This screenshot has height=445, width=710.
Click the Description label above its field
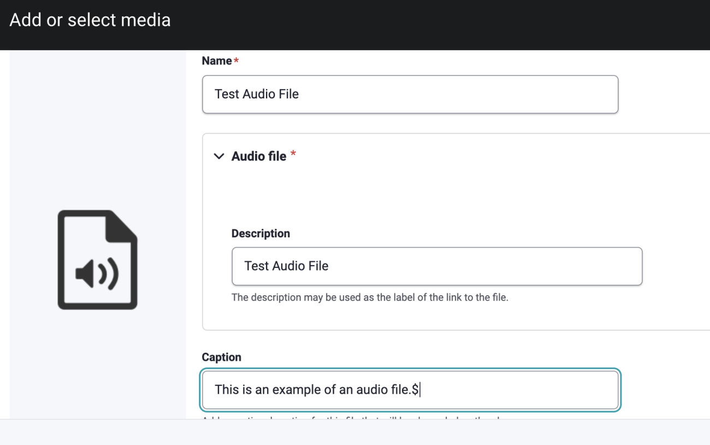click(x=261, y=233)
